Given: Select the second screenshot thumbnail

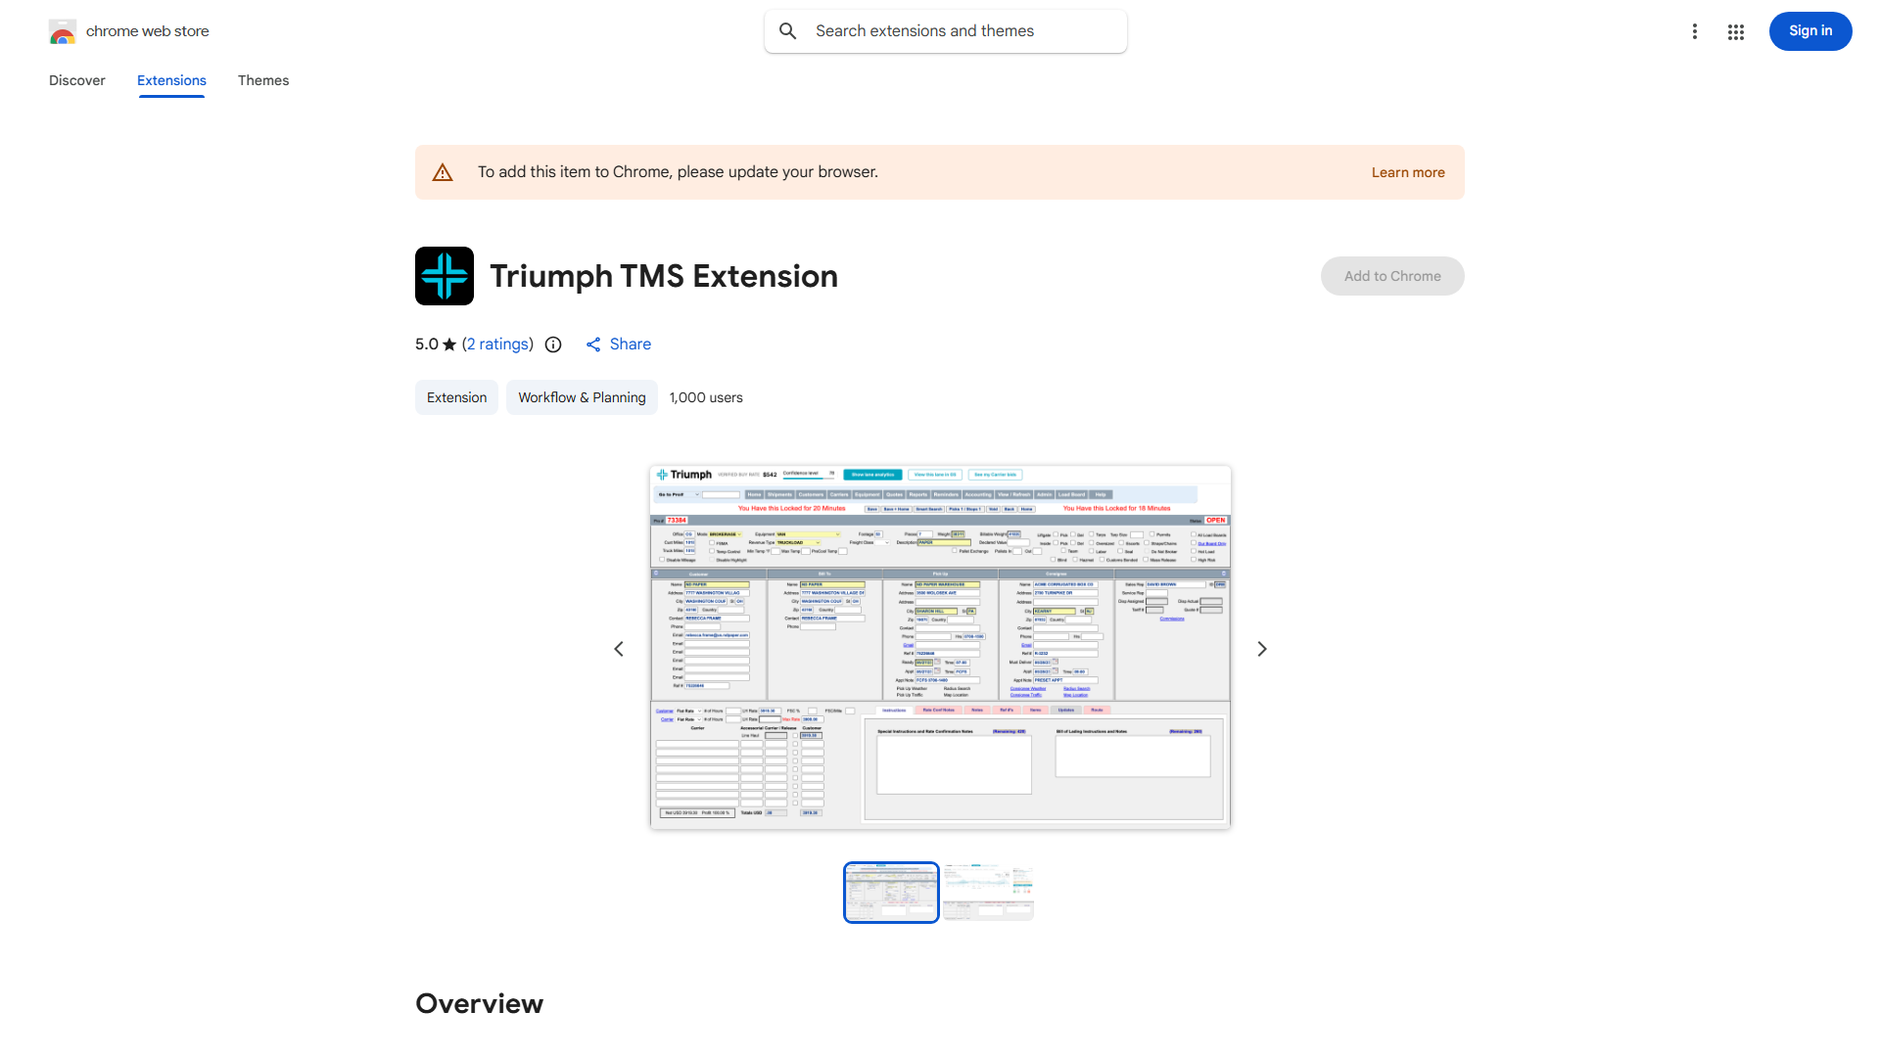Looking at the screenshot, I should (988, 892).
